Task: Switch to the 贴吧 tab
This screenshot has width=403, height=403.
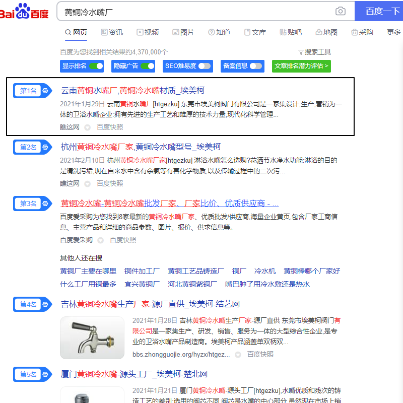Action: pyautogui.click(x=291, y=32)
